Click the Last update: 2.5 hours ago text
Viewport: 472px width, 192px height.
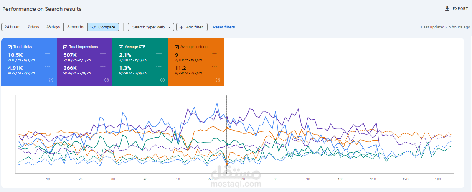(x=445, y=27)
